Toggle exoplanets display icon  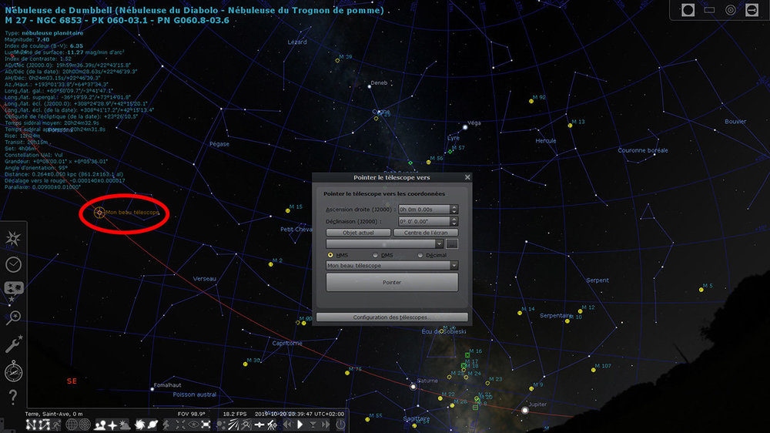pyautogui.click(x=220, y=425)
